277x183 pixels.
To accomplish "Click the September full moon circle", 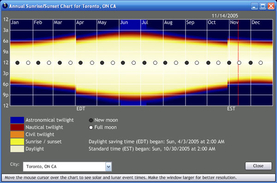I will [x=197, y=63].
